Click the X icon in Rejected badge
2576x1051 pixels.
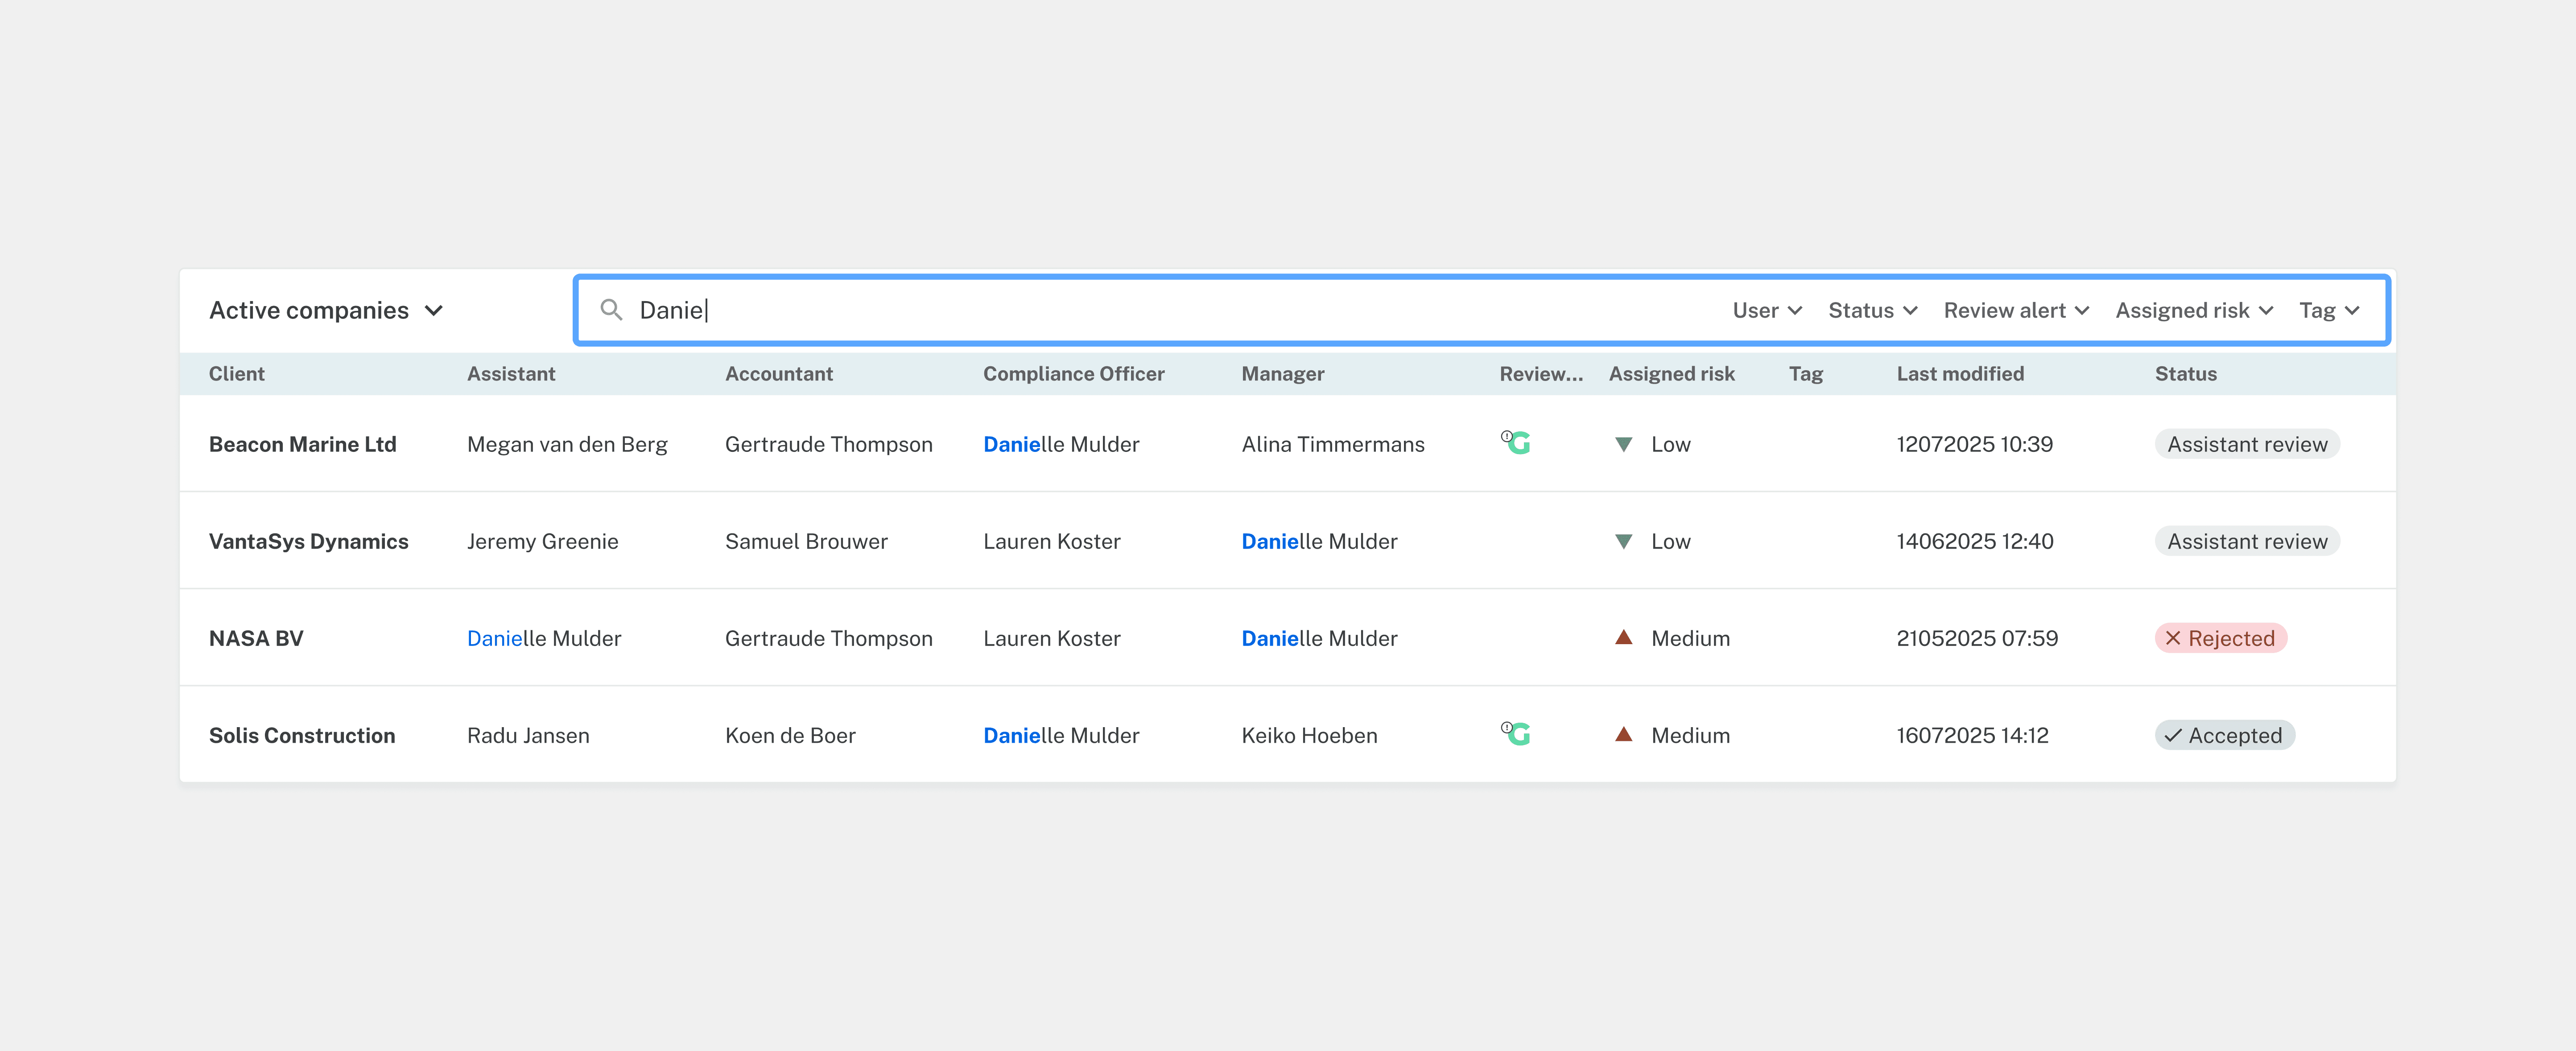click(2172, 638)
